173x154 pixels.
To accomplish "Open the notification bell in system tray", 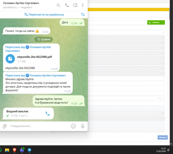I will [168, 150].
